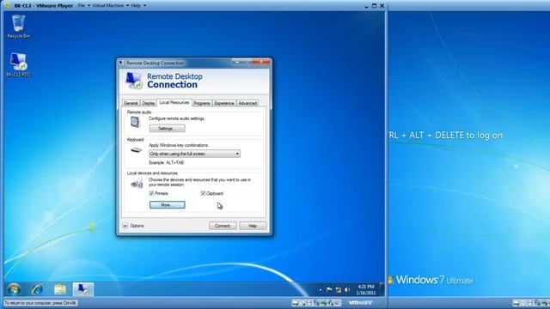Click the Remote Desktop Connection title text
The height and width of the screenshot is (309, 550).
tap(155, 63)
